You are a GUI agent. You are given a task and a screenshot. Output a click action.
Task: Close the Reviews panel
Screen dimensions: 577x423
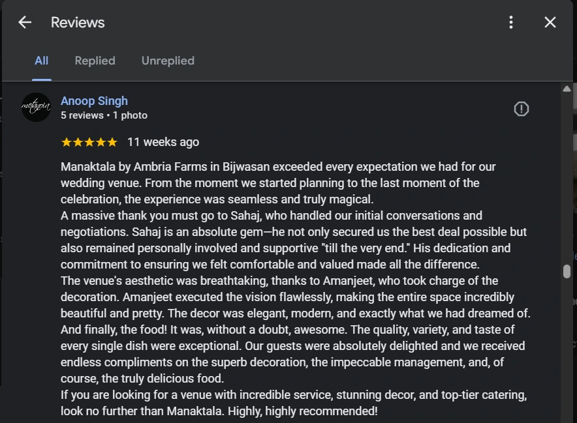click(x=550, y=22)
